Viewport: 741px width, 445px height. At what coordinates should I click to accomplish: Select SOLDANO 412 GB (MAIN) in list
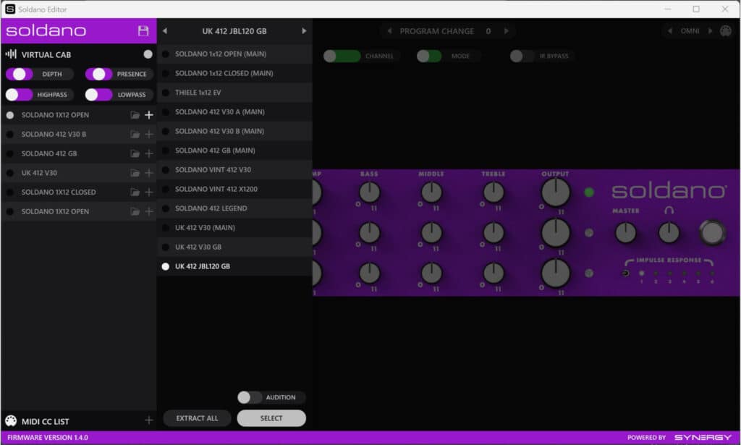(234, 151)
